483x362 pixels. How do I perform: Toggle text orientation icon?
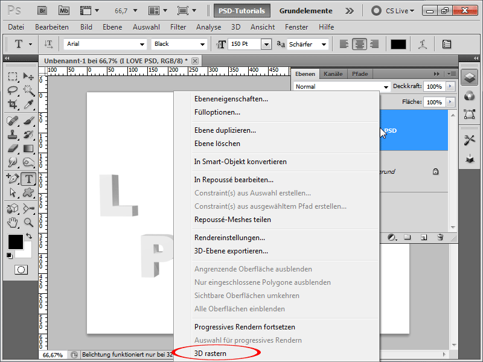[x=48, y=44]
